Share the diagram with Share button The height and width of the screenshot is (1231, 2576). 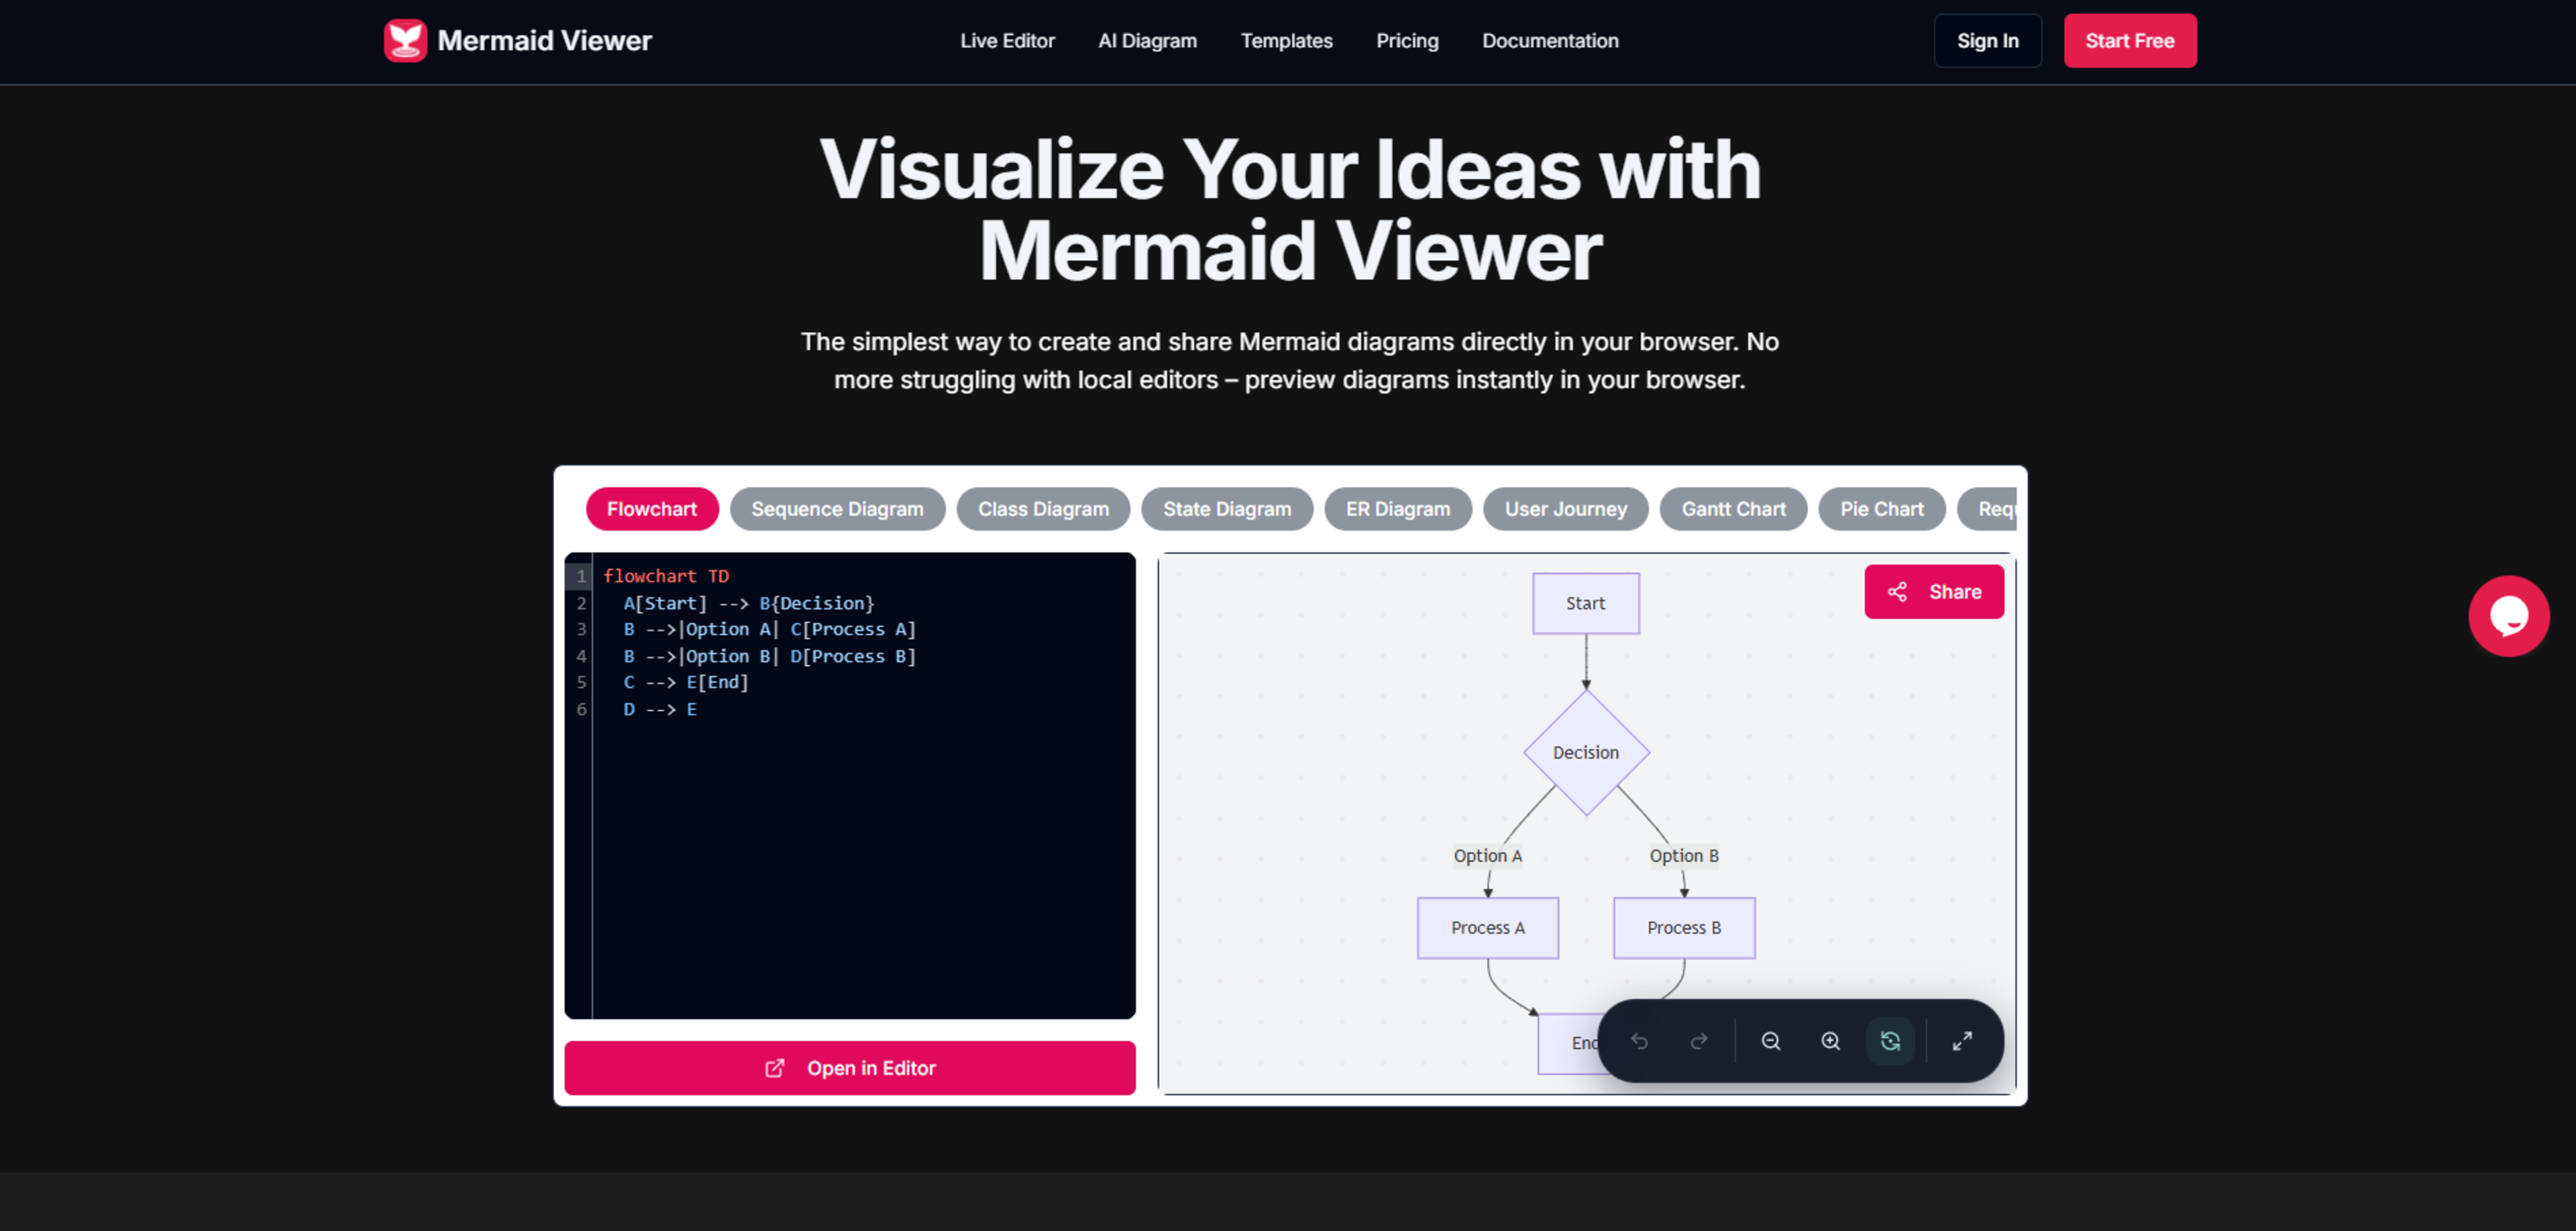tap(1934, 592)
